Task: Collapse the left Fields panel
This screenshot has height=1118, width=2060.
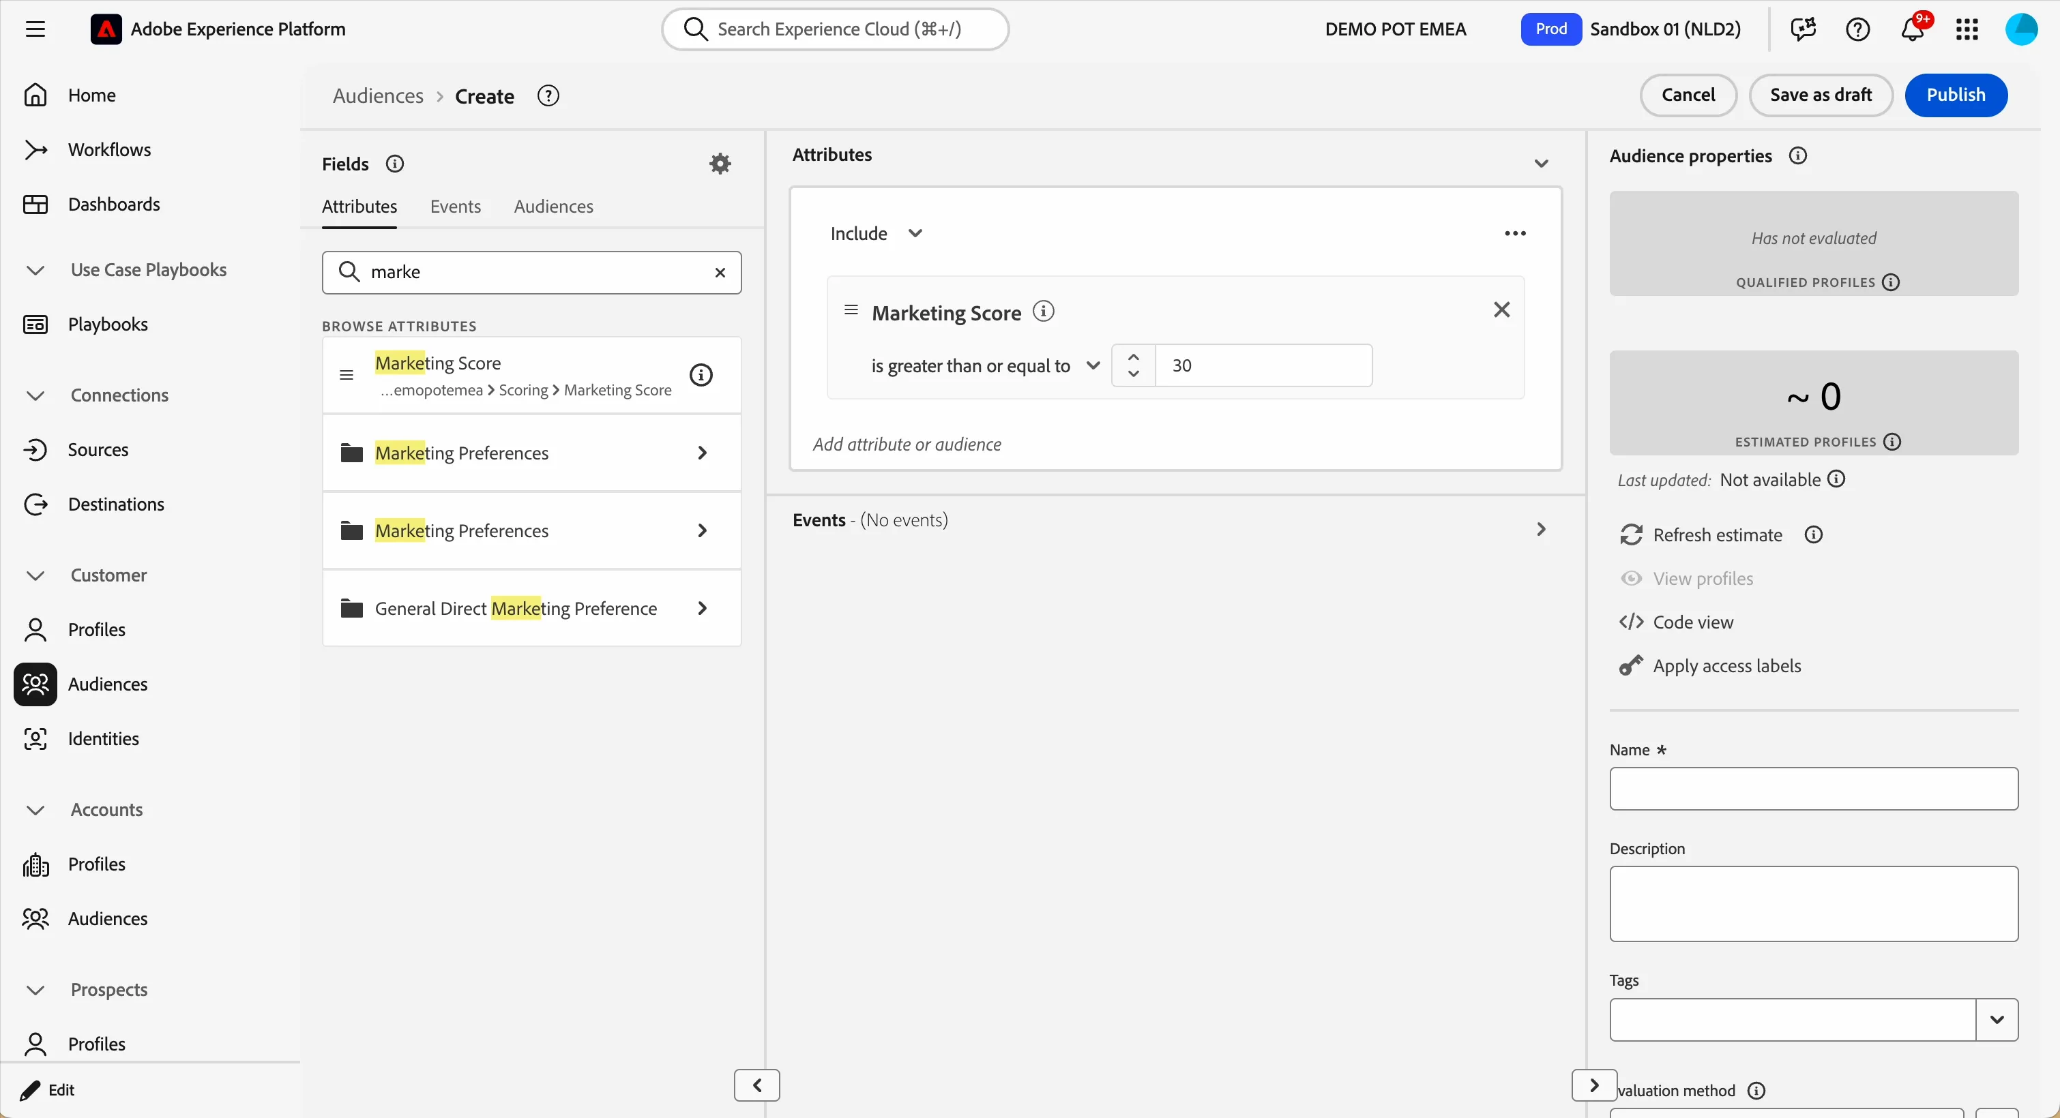Action: (756, 1085)
